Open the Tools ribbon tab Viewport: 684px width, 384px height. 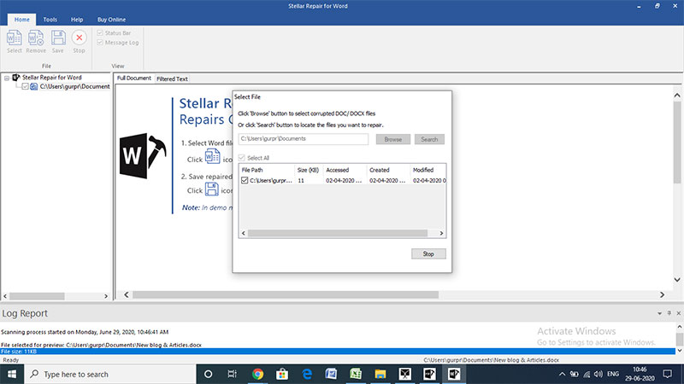(x=50, y=20)
